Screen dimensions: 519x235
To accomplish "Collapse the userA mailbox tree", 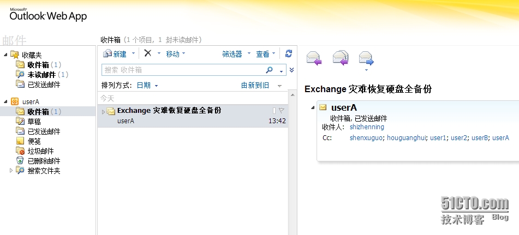I will pyautogui.click(x=5, y=101).
